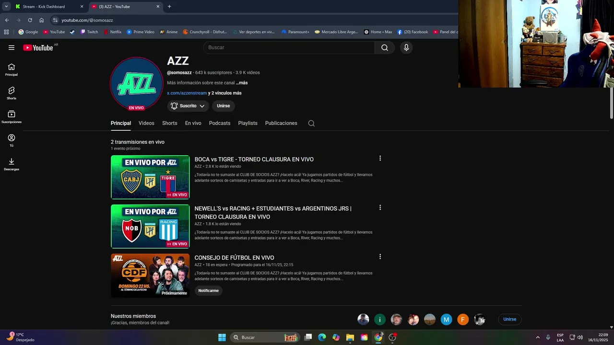Select the Principal channel tab
Screen dimensions: 614x345
121,123
